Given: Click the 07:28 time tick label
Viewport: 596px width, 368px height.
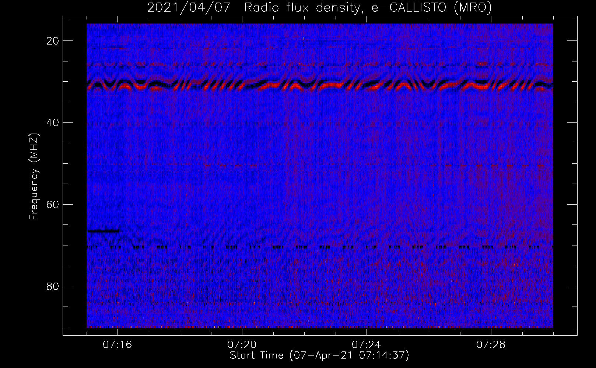Looking at the screenshot, I should pyautogui.click(x=491, y=345).
